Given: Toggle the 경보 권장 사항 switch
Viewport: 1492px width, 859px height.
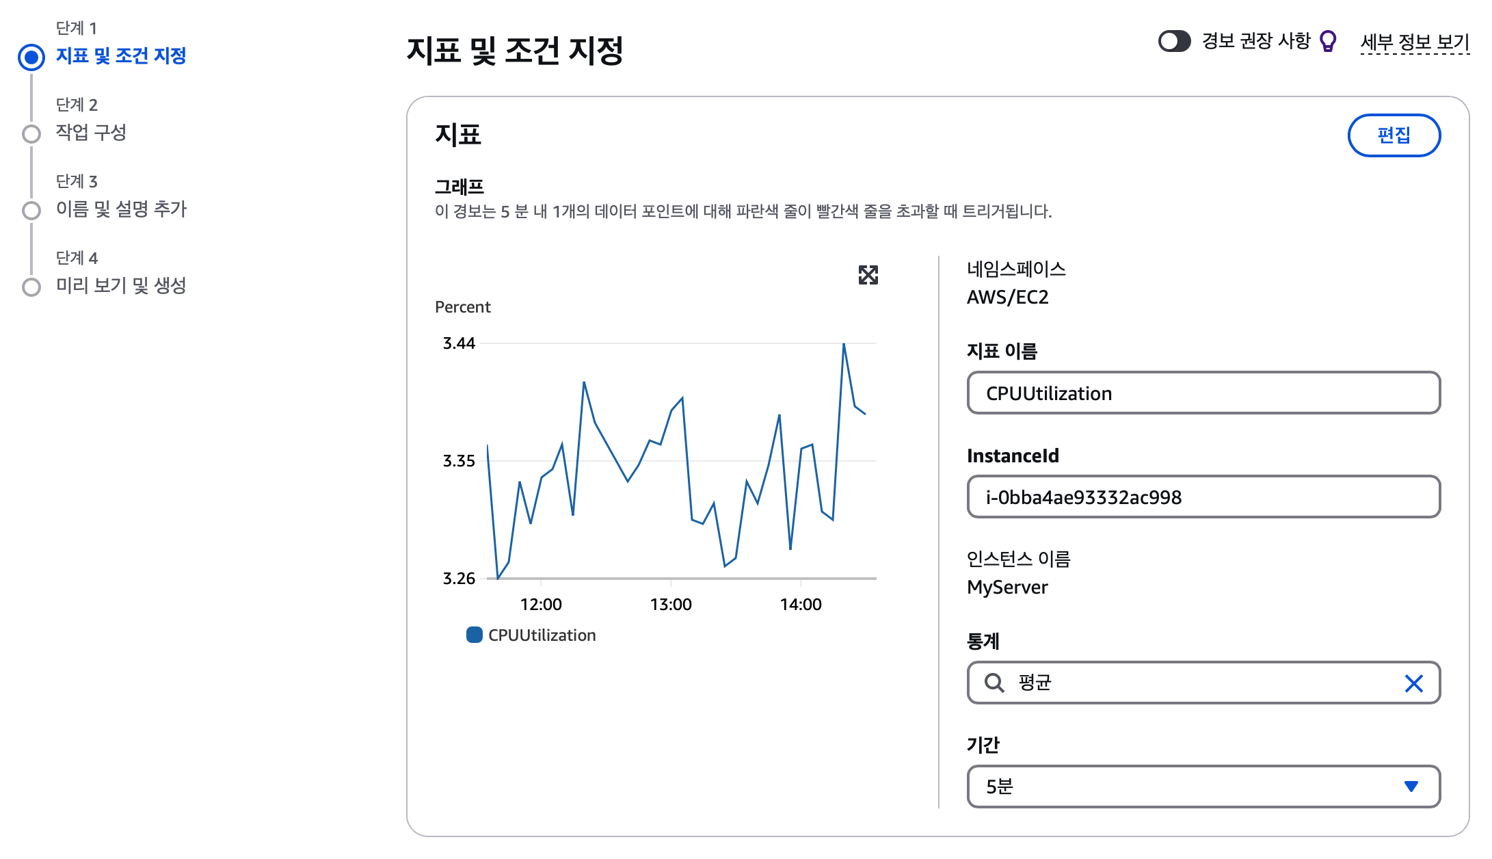Looking at the screenshot, I should click(1174, 41).
